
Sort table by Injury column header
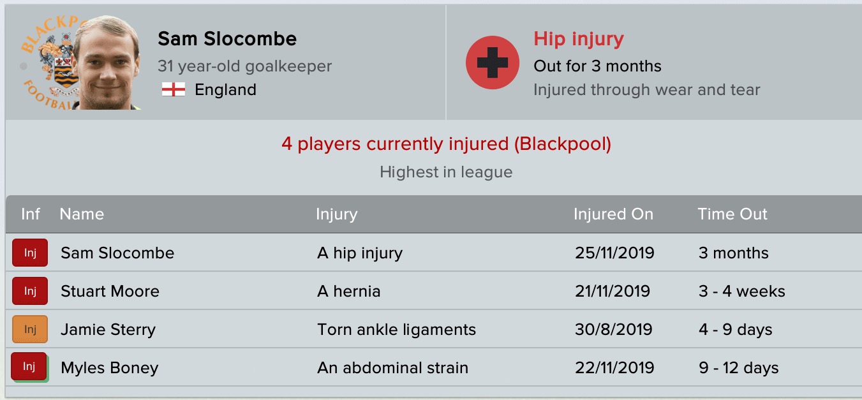point(336,214)
